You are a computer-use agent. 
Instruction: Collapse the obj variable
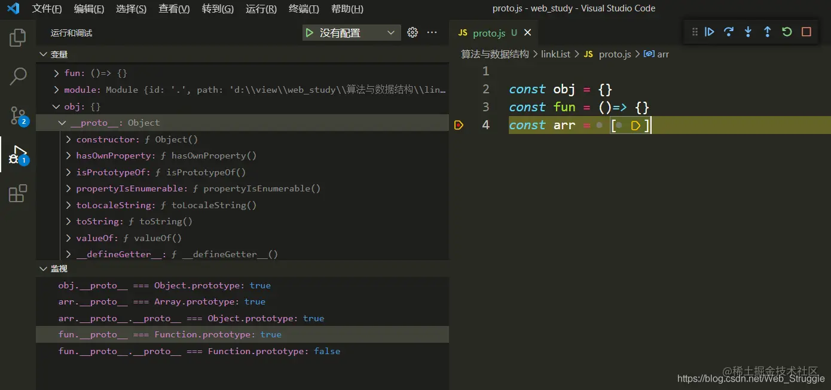[x=56, y=106]
